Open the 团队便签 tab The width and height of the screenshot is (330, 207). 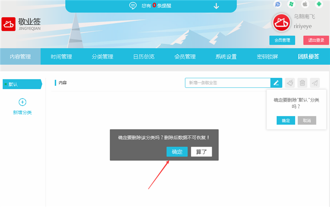pyautogui.click(x=308, y=57)
